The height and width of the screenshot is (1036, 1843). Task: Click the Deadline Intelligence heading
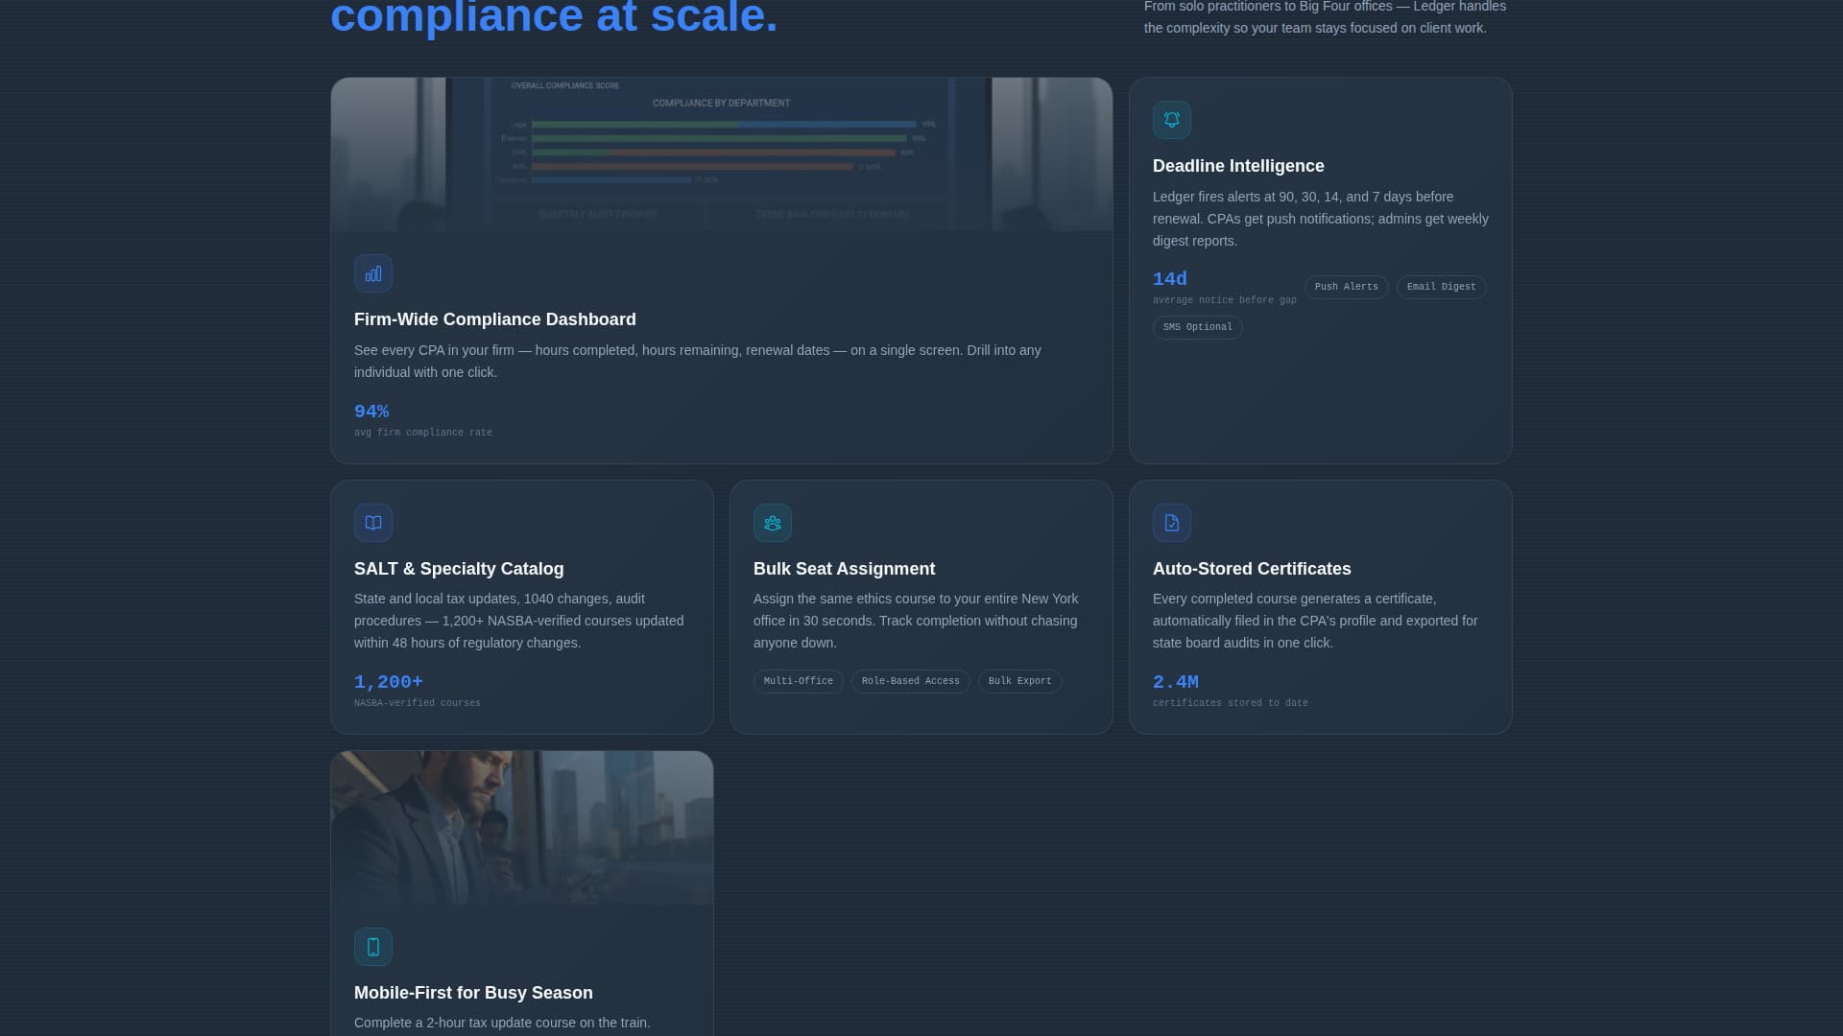[x=1238, y=166]
